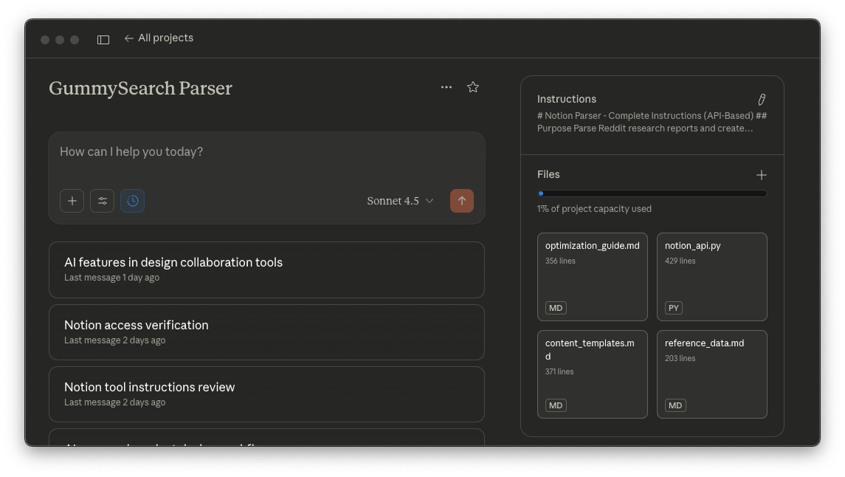Click the Files section heading
The image size is (845, 477).
pyautogui.click(x=548, y=175)
